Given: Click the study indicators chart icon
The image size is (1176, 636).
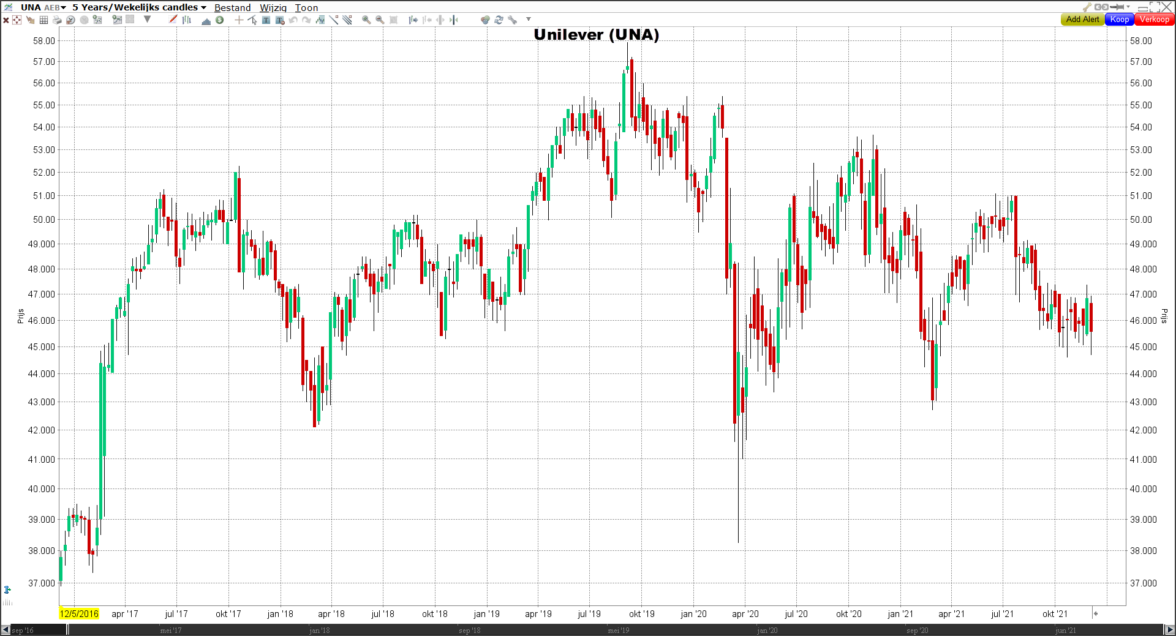Looking at the screenshot, I should [320, 20].
